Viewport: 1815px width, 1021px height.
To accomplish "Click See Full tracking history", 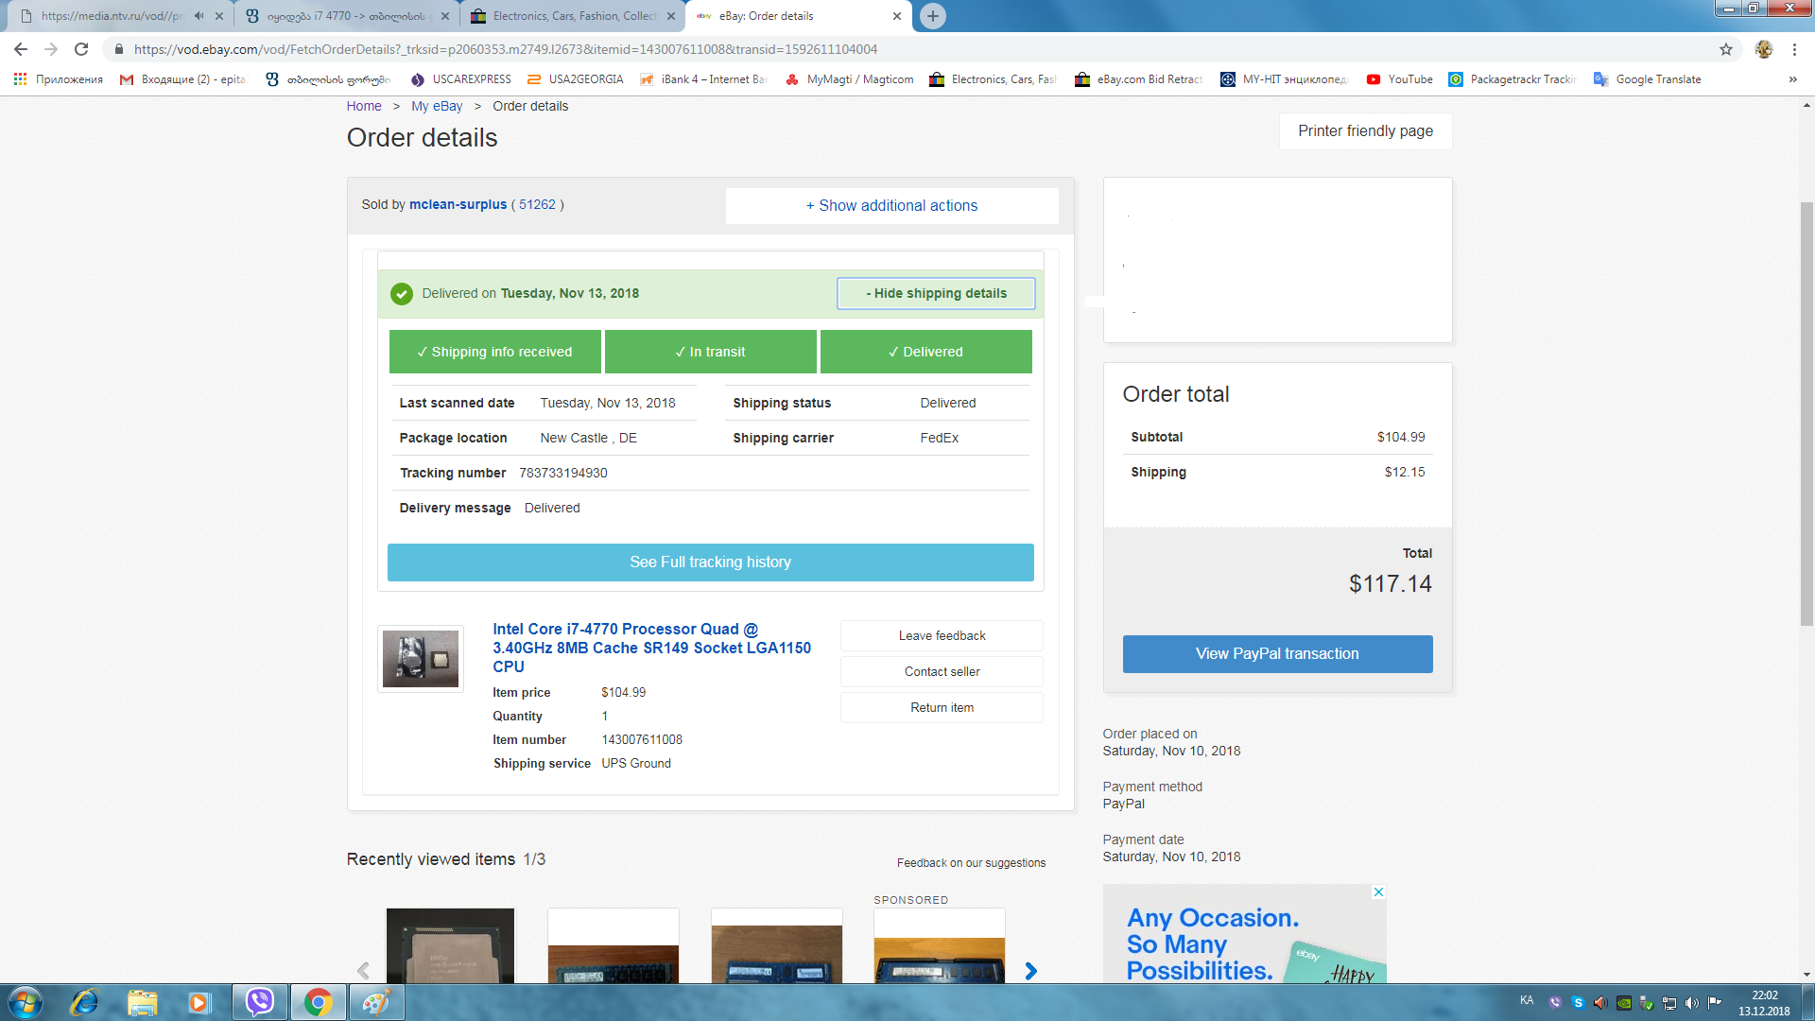I will (710, 562).
